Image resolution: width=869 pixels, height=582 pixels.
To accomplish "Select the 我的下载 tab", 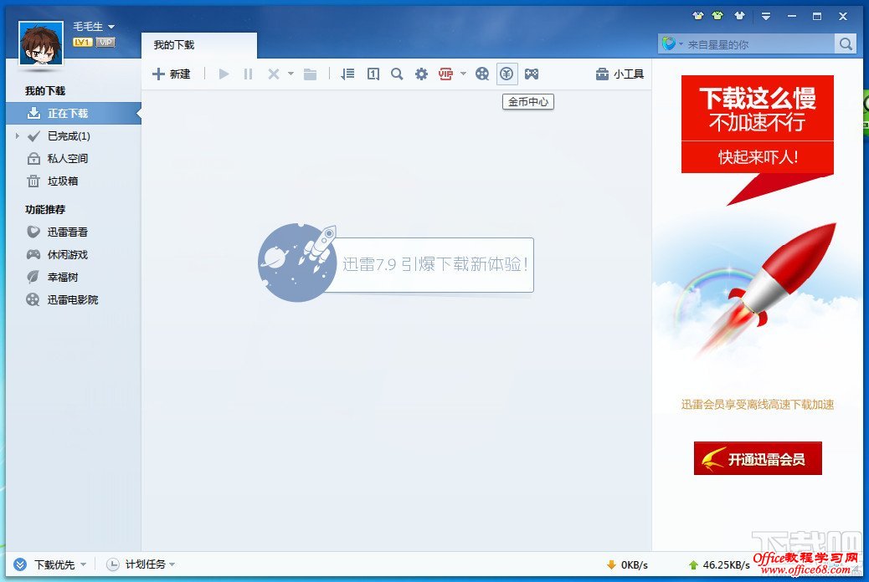I will tap(199, 45).
